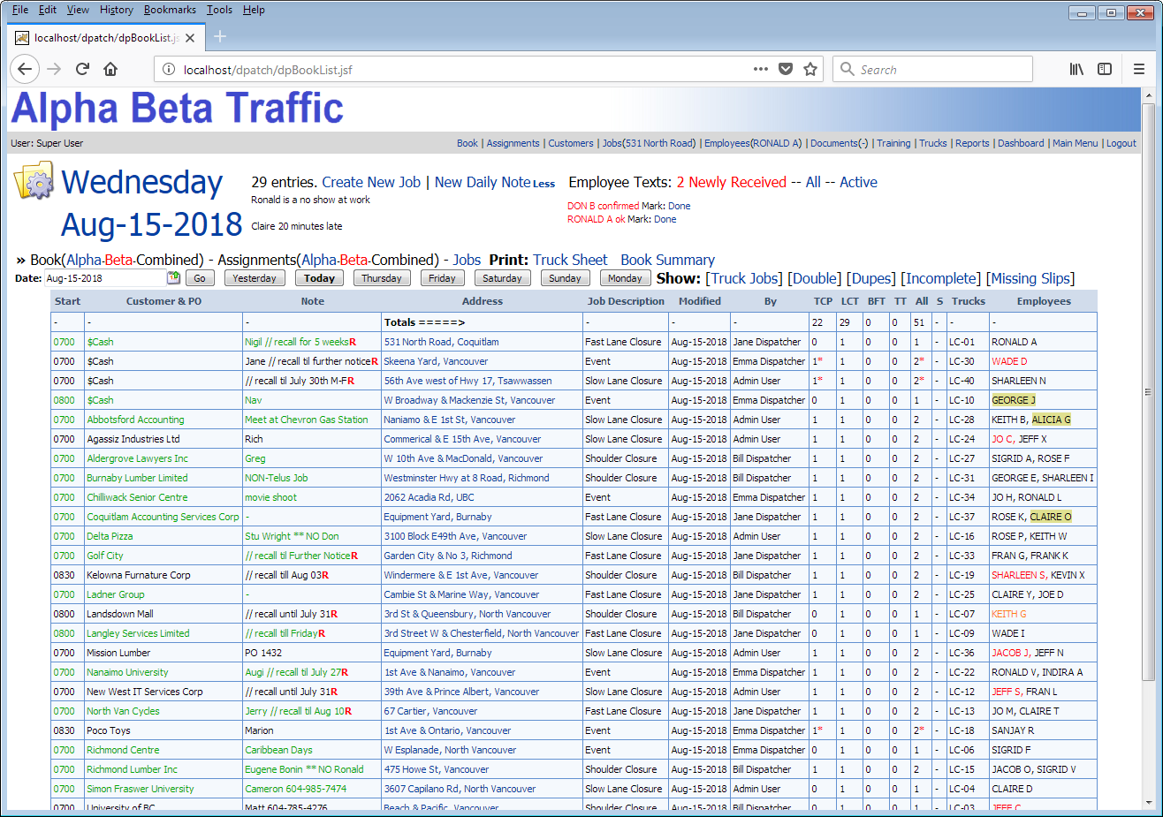This screenshot has height=817, width=1163.
Task: Go to the browser home page
Action: coord(110,69)
